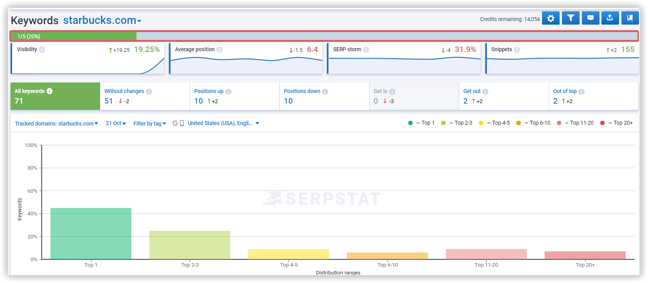Select the Get in tab
Screen dimensions: 648x283
point(414,96)
